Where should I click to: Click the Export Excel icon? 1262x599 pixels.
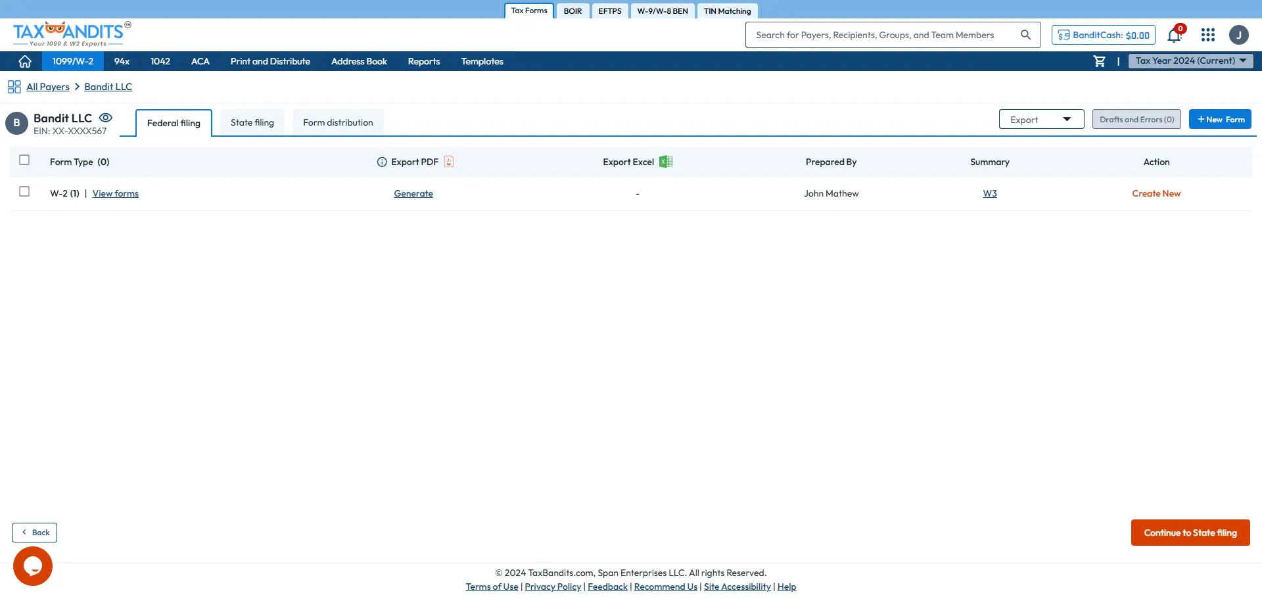tap(666, 162)
